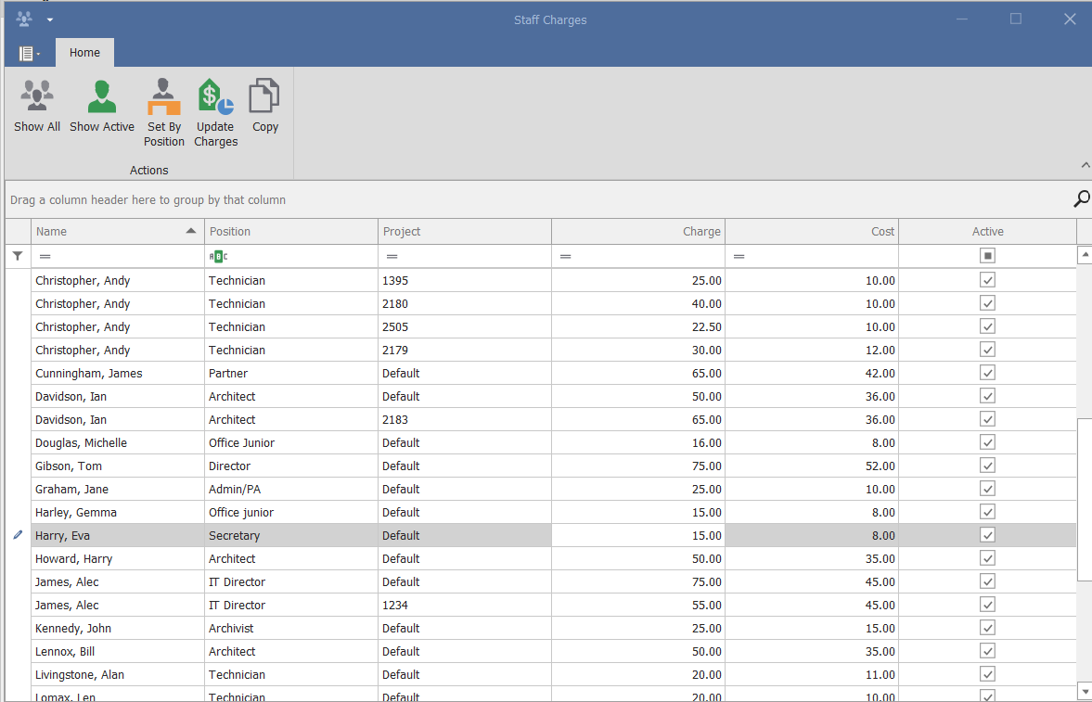Sort by the Name column header
The width and height of the screenshot is (1092, 702).
(x=118, y=231)
